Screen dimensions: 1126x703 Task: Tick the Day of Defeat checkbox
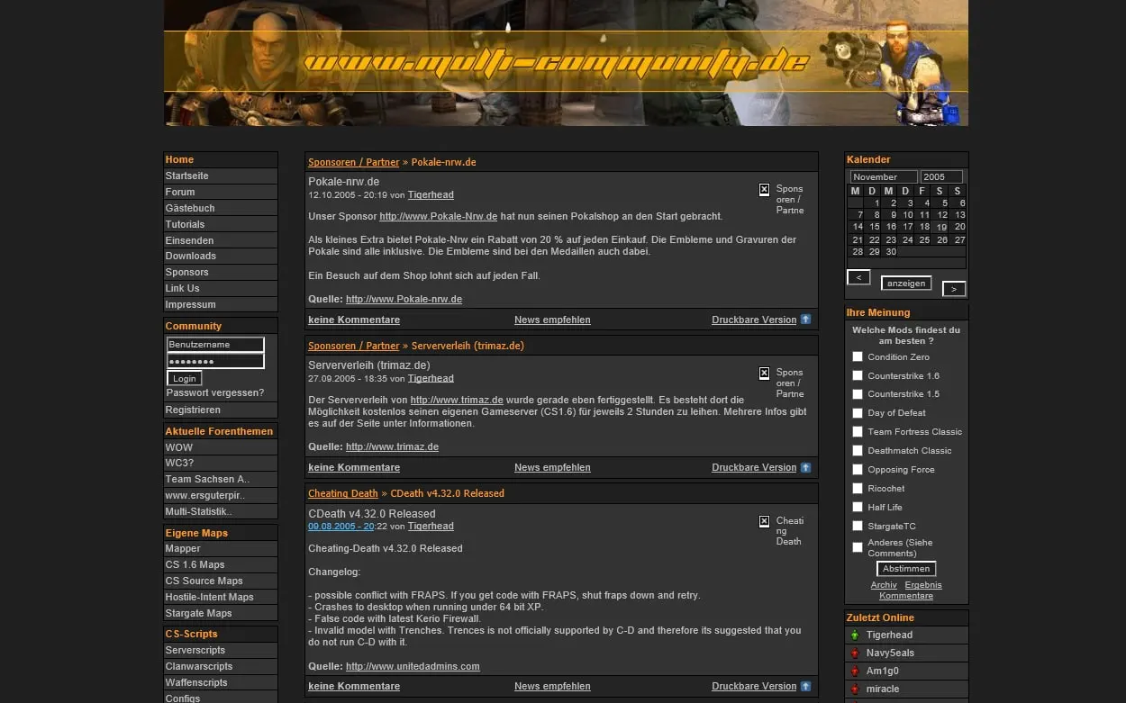click(858, 413)
